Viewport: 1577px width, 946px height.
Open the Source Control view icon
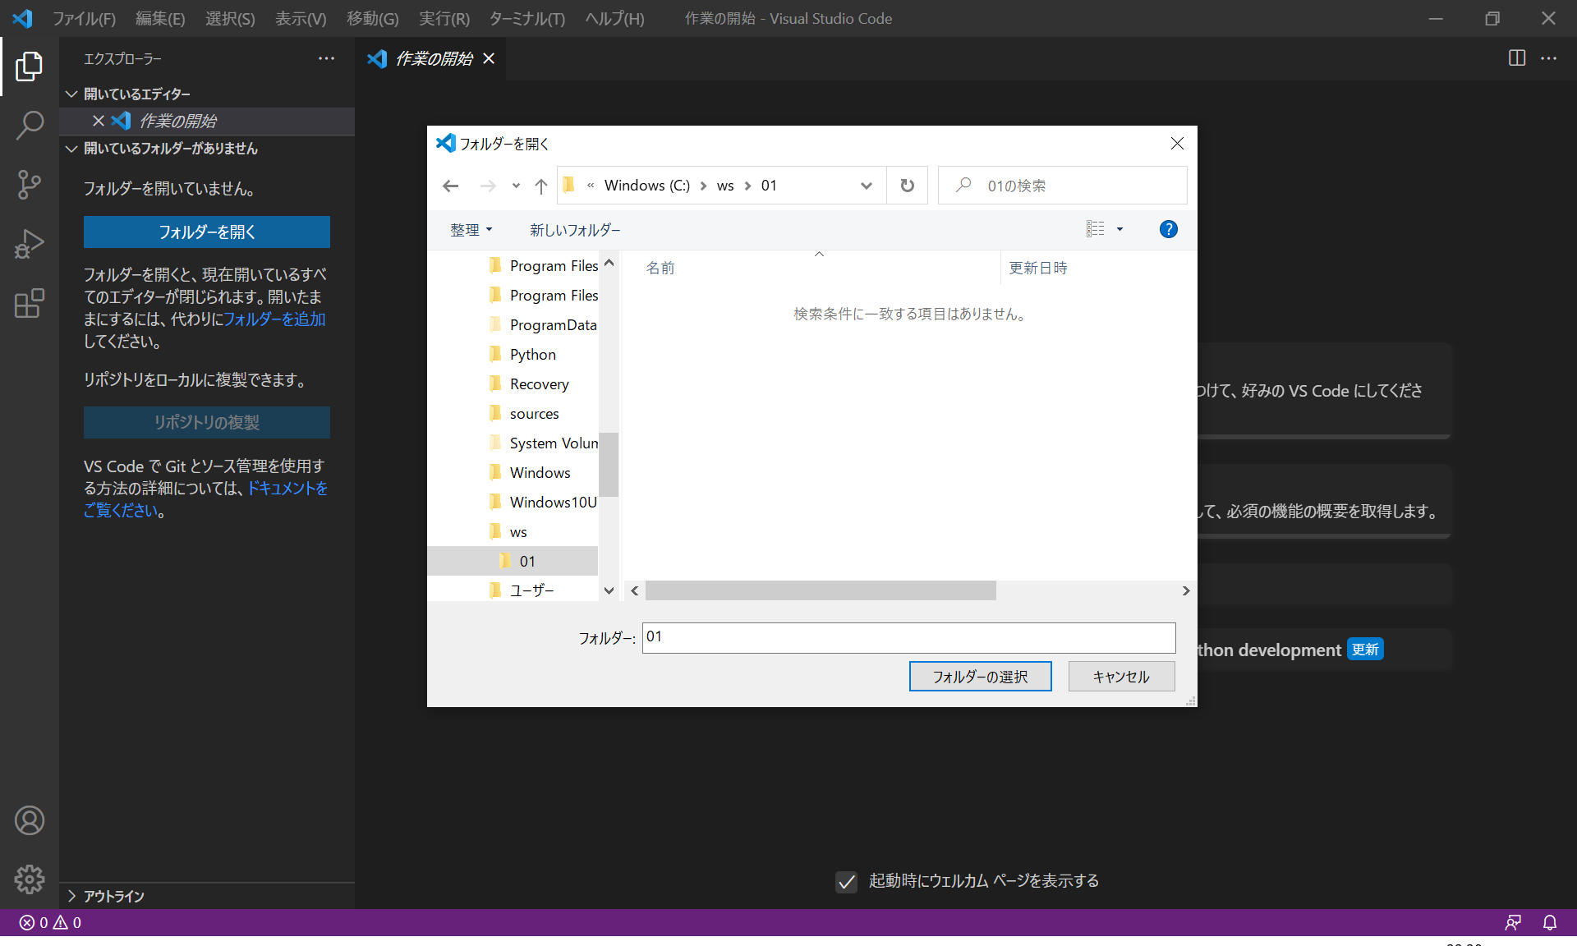30,185
